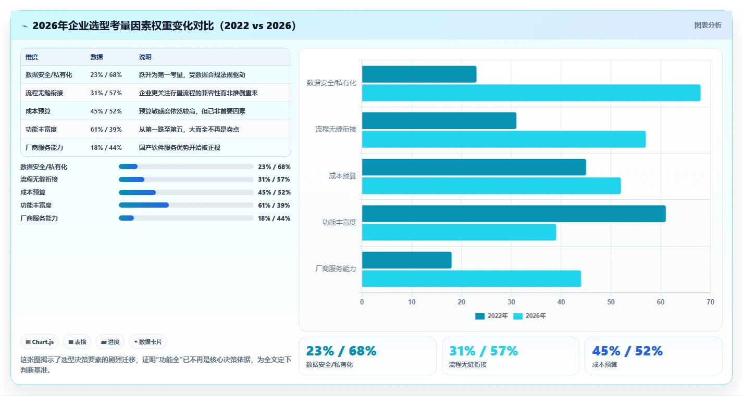Click table value 61% / 39%
Viewport: 743px width, 396px height.
point(106,130)
